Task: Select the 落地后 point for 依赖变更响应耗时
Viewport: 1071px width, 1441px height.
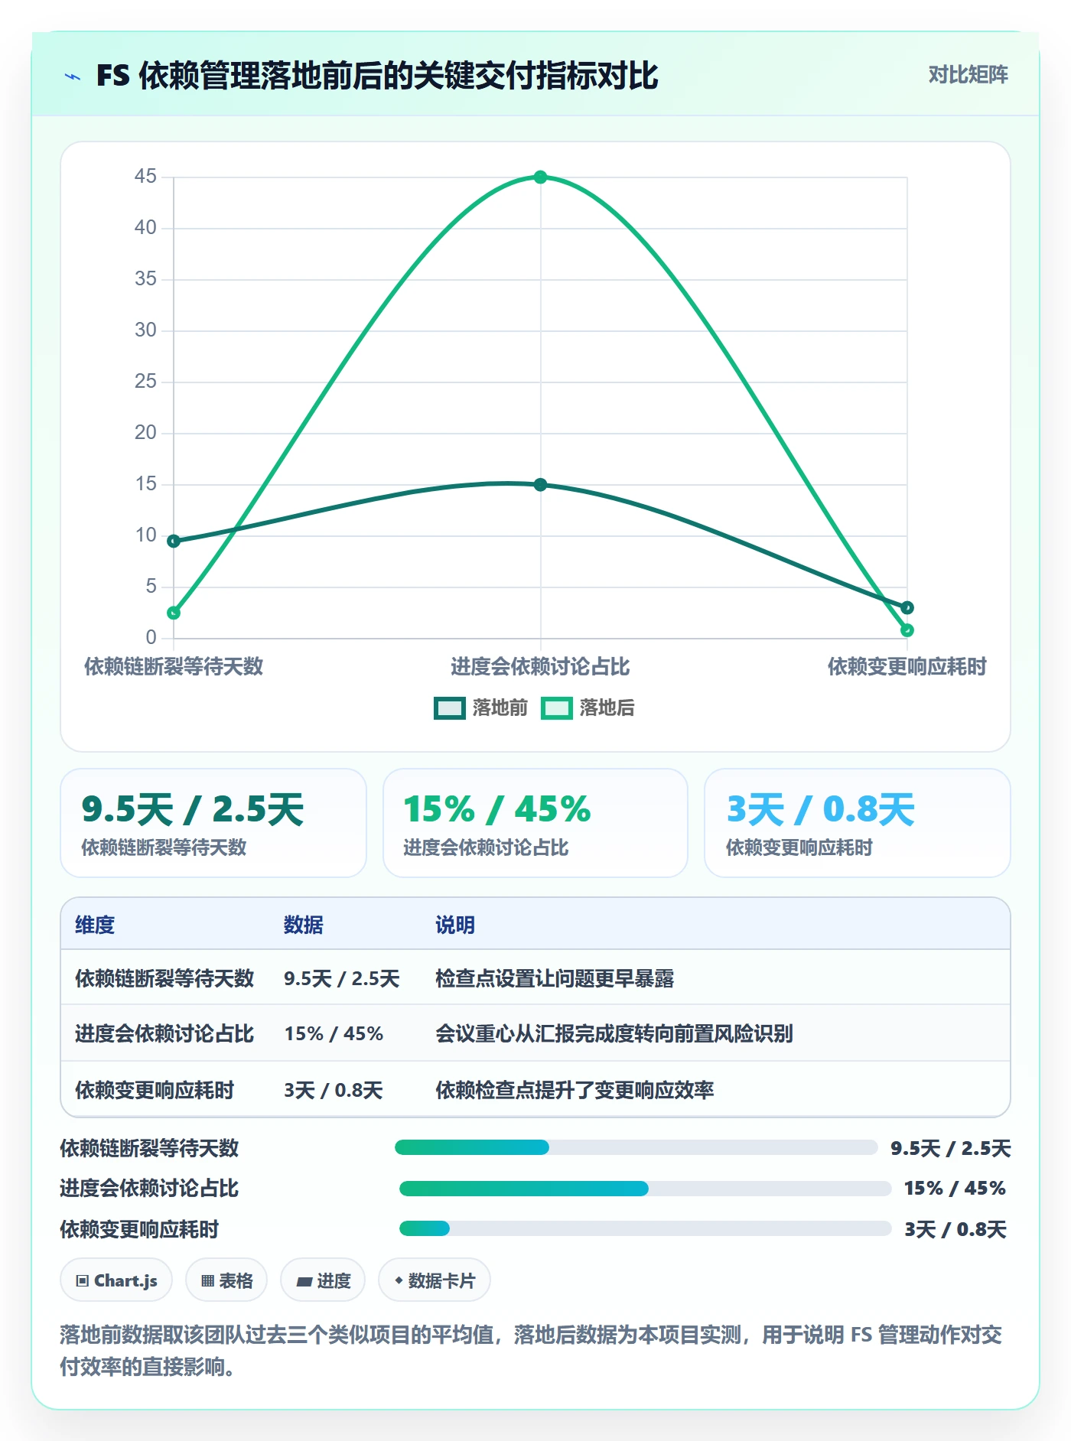Action: (x=907, y=630)
